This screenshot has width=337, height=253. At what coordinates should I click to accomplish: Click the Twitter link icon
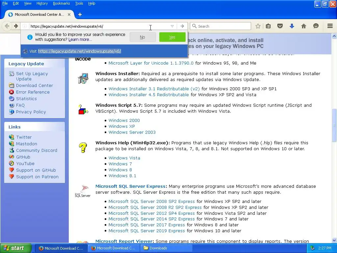[12, 137]
